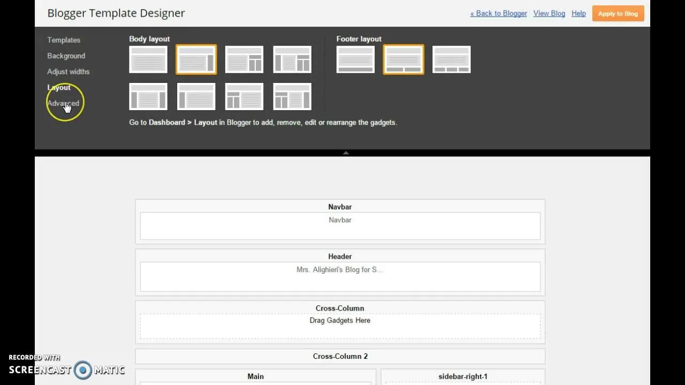
Task: Click the sidebar-right-1 section label
Action: pyautogui.click(x=462, y=376)
